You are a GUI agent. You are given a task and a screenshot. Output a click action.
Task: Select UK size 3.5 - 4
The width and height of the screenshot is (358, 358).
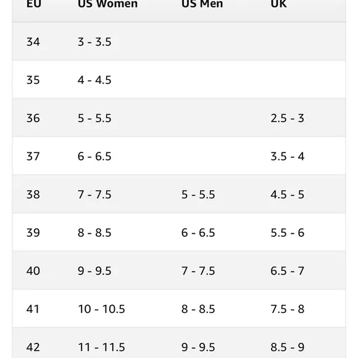click(288, 156)
